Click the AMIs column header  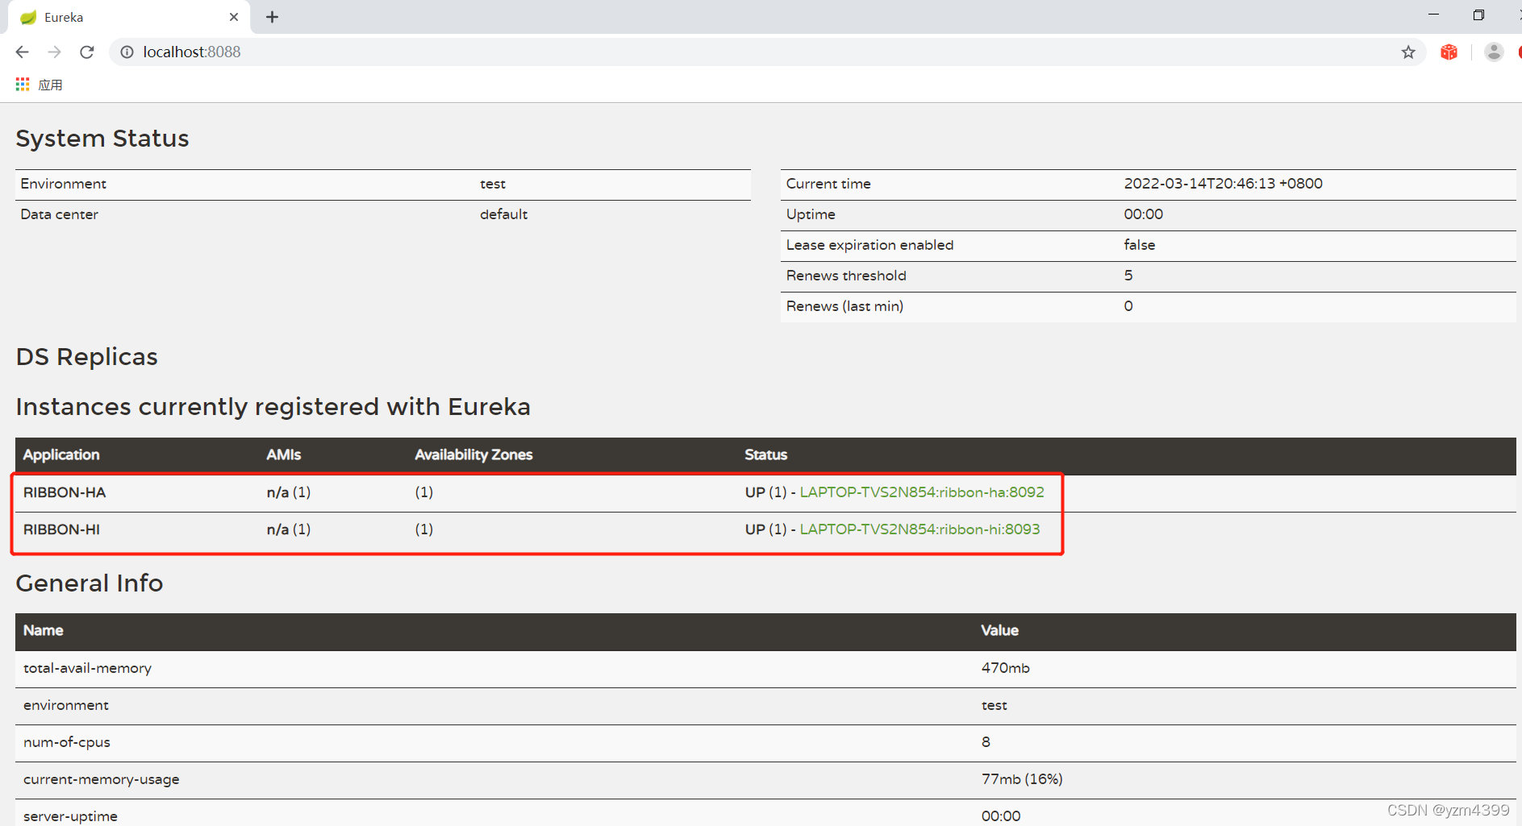click(284, 455)
